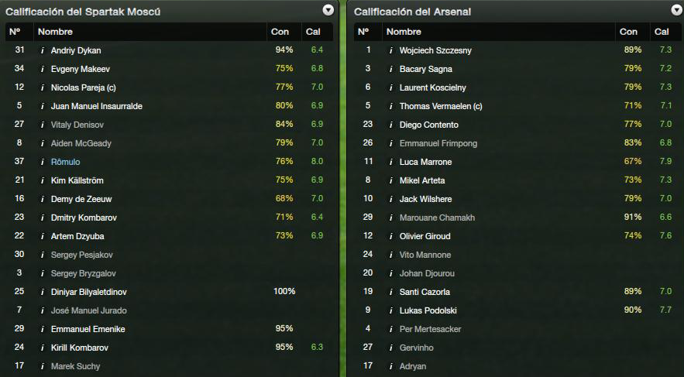
Task: Click info icon next to Emmanuel Emenike
Action: (x=43, y=330)
